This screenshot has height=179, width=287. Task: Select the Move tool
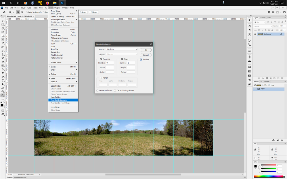(x=3, y=21)
